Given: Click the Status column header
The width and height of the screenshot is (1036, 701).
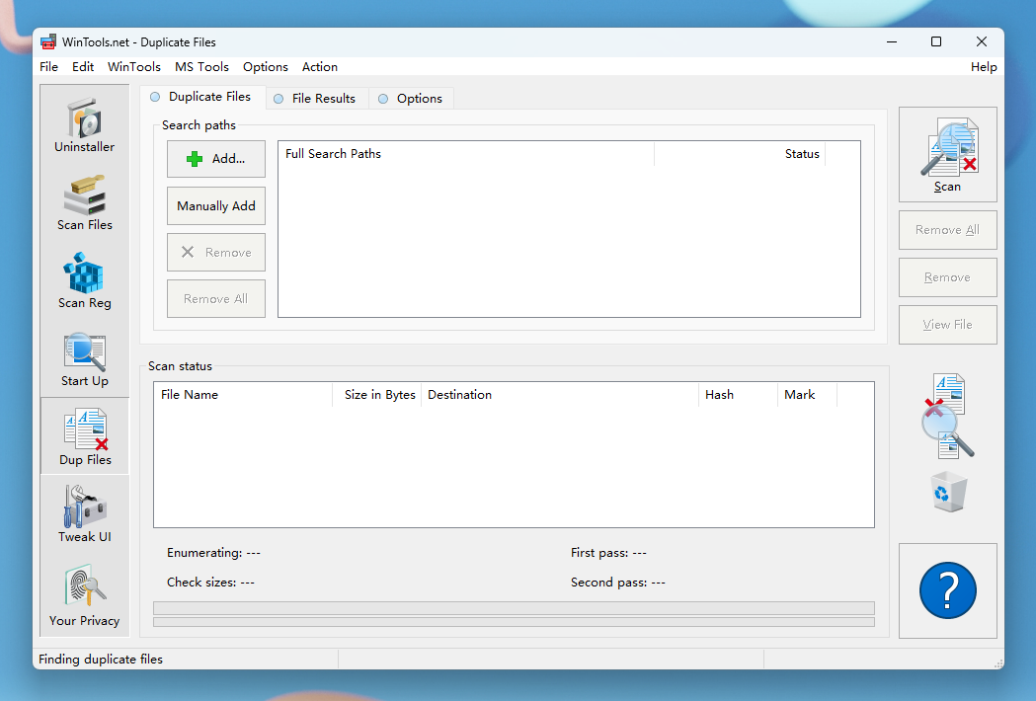Looking at the screenshot, I should (740, 154).
